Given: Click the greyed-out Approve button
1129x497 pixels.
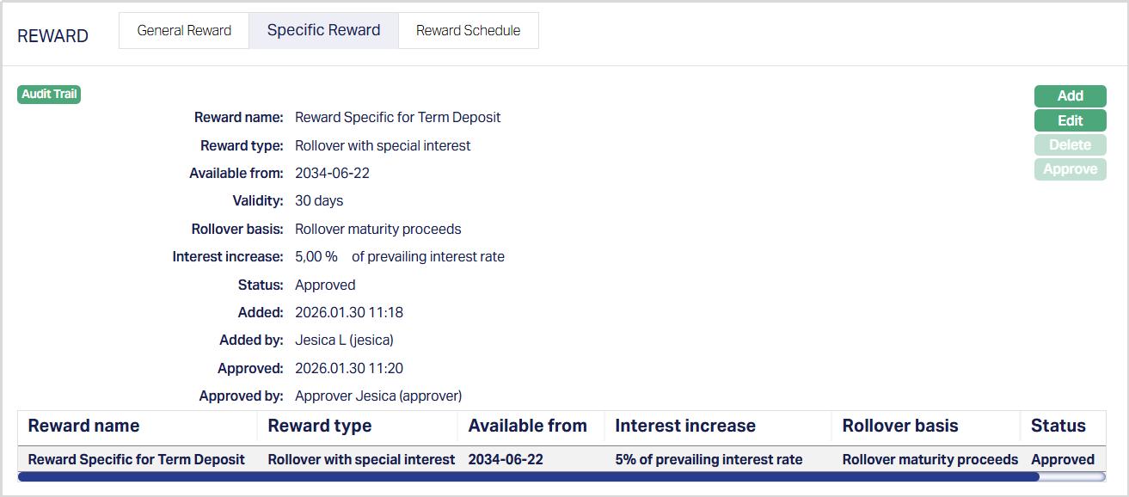Looking at the screenshot, I should (x=1070, y=169).
